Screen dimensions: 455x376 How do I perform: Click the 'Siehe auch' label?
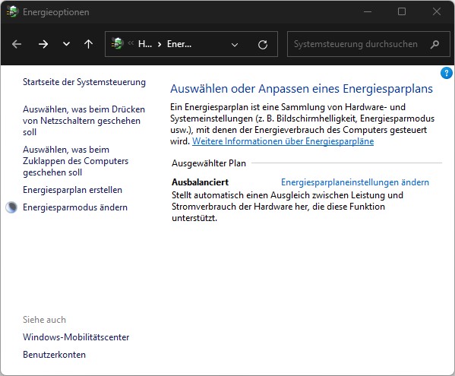coord(44,320)
